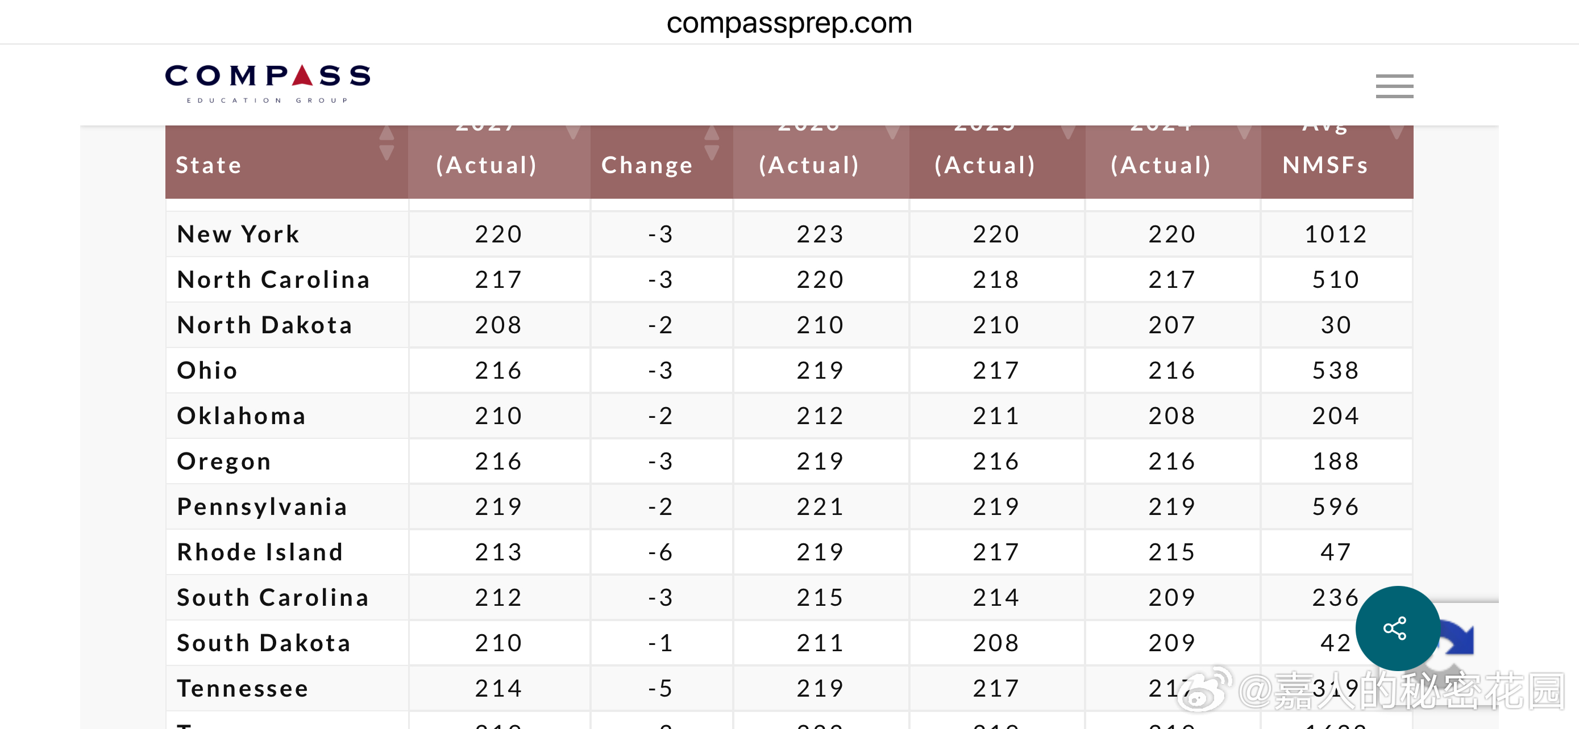Sort the Avg NMSFs column

1397,132
